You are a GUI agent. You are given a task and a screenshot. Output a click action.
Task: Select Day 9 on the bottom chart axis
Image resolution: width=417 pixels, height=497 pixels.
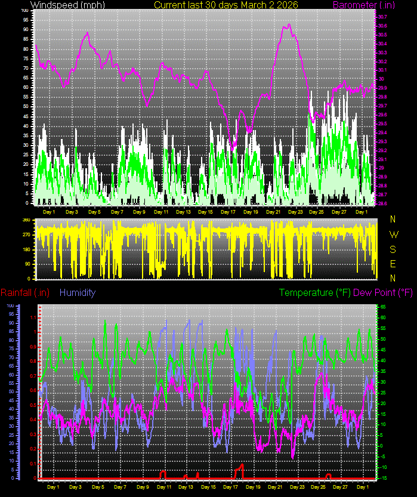pyautogui.click(x=143, y=487)
